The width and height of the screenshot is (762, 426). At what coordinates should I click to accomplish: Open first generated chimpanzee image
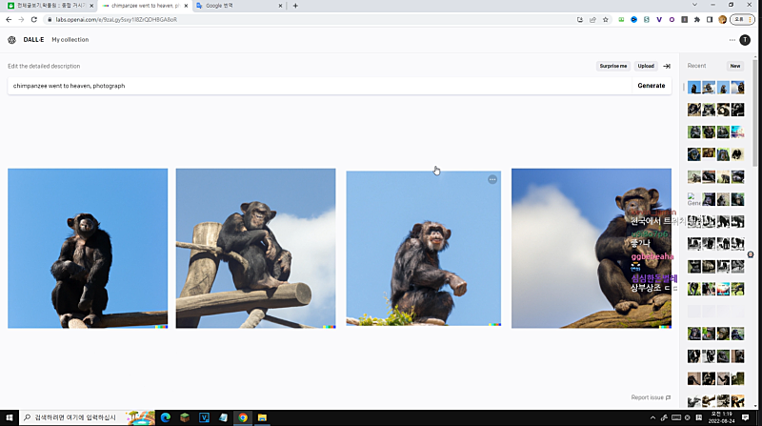88,248
